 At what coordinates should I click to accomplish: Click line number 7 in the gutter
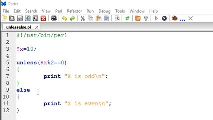click(7, 76)
